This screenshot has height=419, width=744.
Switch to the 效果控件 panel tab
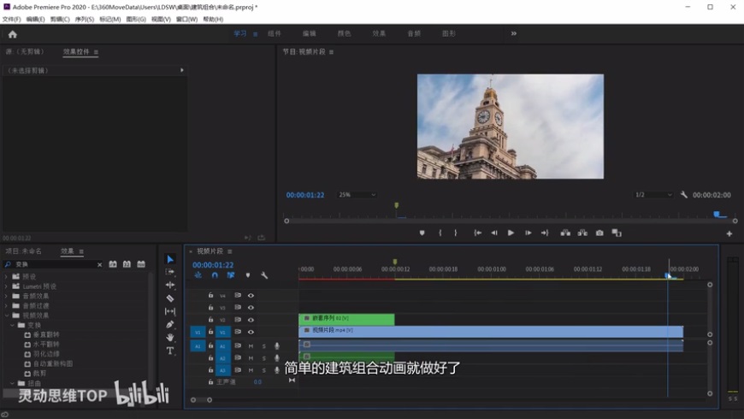[76, 51]
